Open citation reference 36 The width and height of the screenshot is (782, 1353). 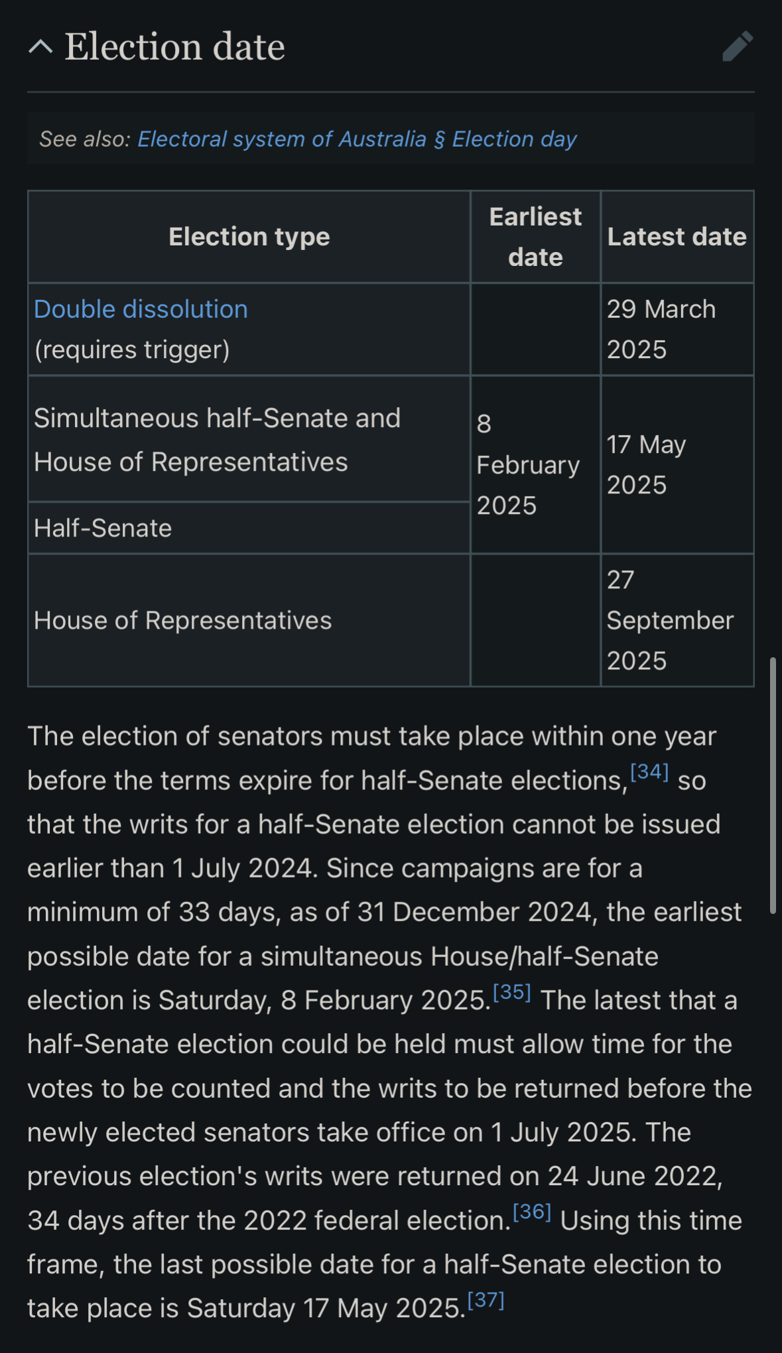pyautogui.click(x=532, y=1212)
